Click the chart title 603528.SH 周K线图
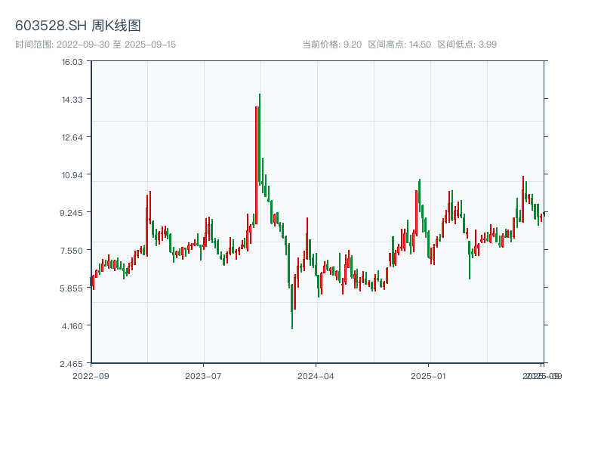The image size is (604, 453). [x=78, y=26]
